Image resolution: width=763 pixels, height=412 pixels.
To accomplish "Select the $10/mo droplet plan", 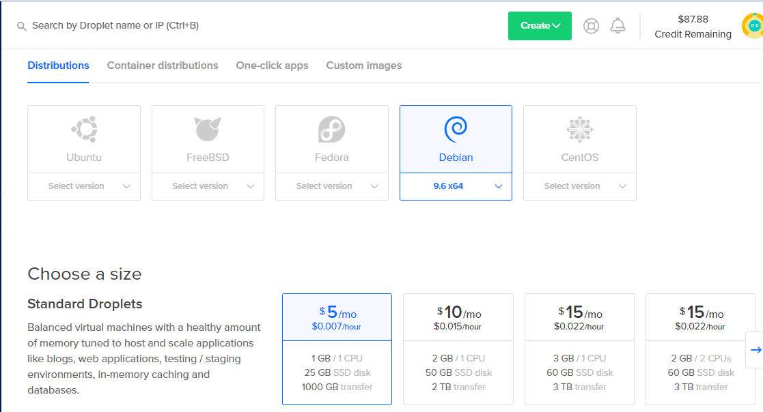I will click(458, 349).
